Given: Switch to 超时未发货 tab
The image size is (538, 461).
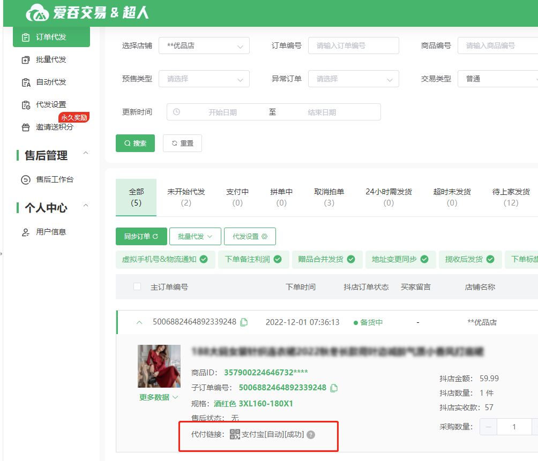Looking at the screenshot, I should (x=452, y=198).
